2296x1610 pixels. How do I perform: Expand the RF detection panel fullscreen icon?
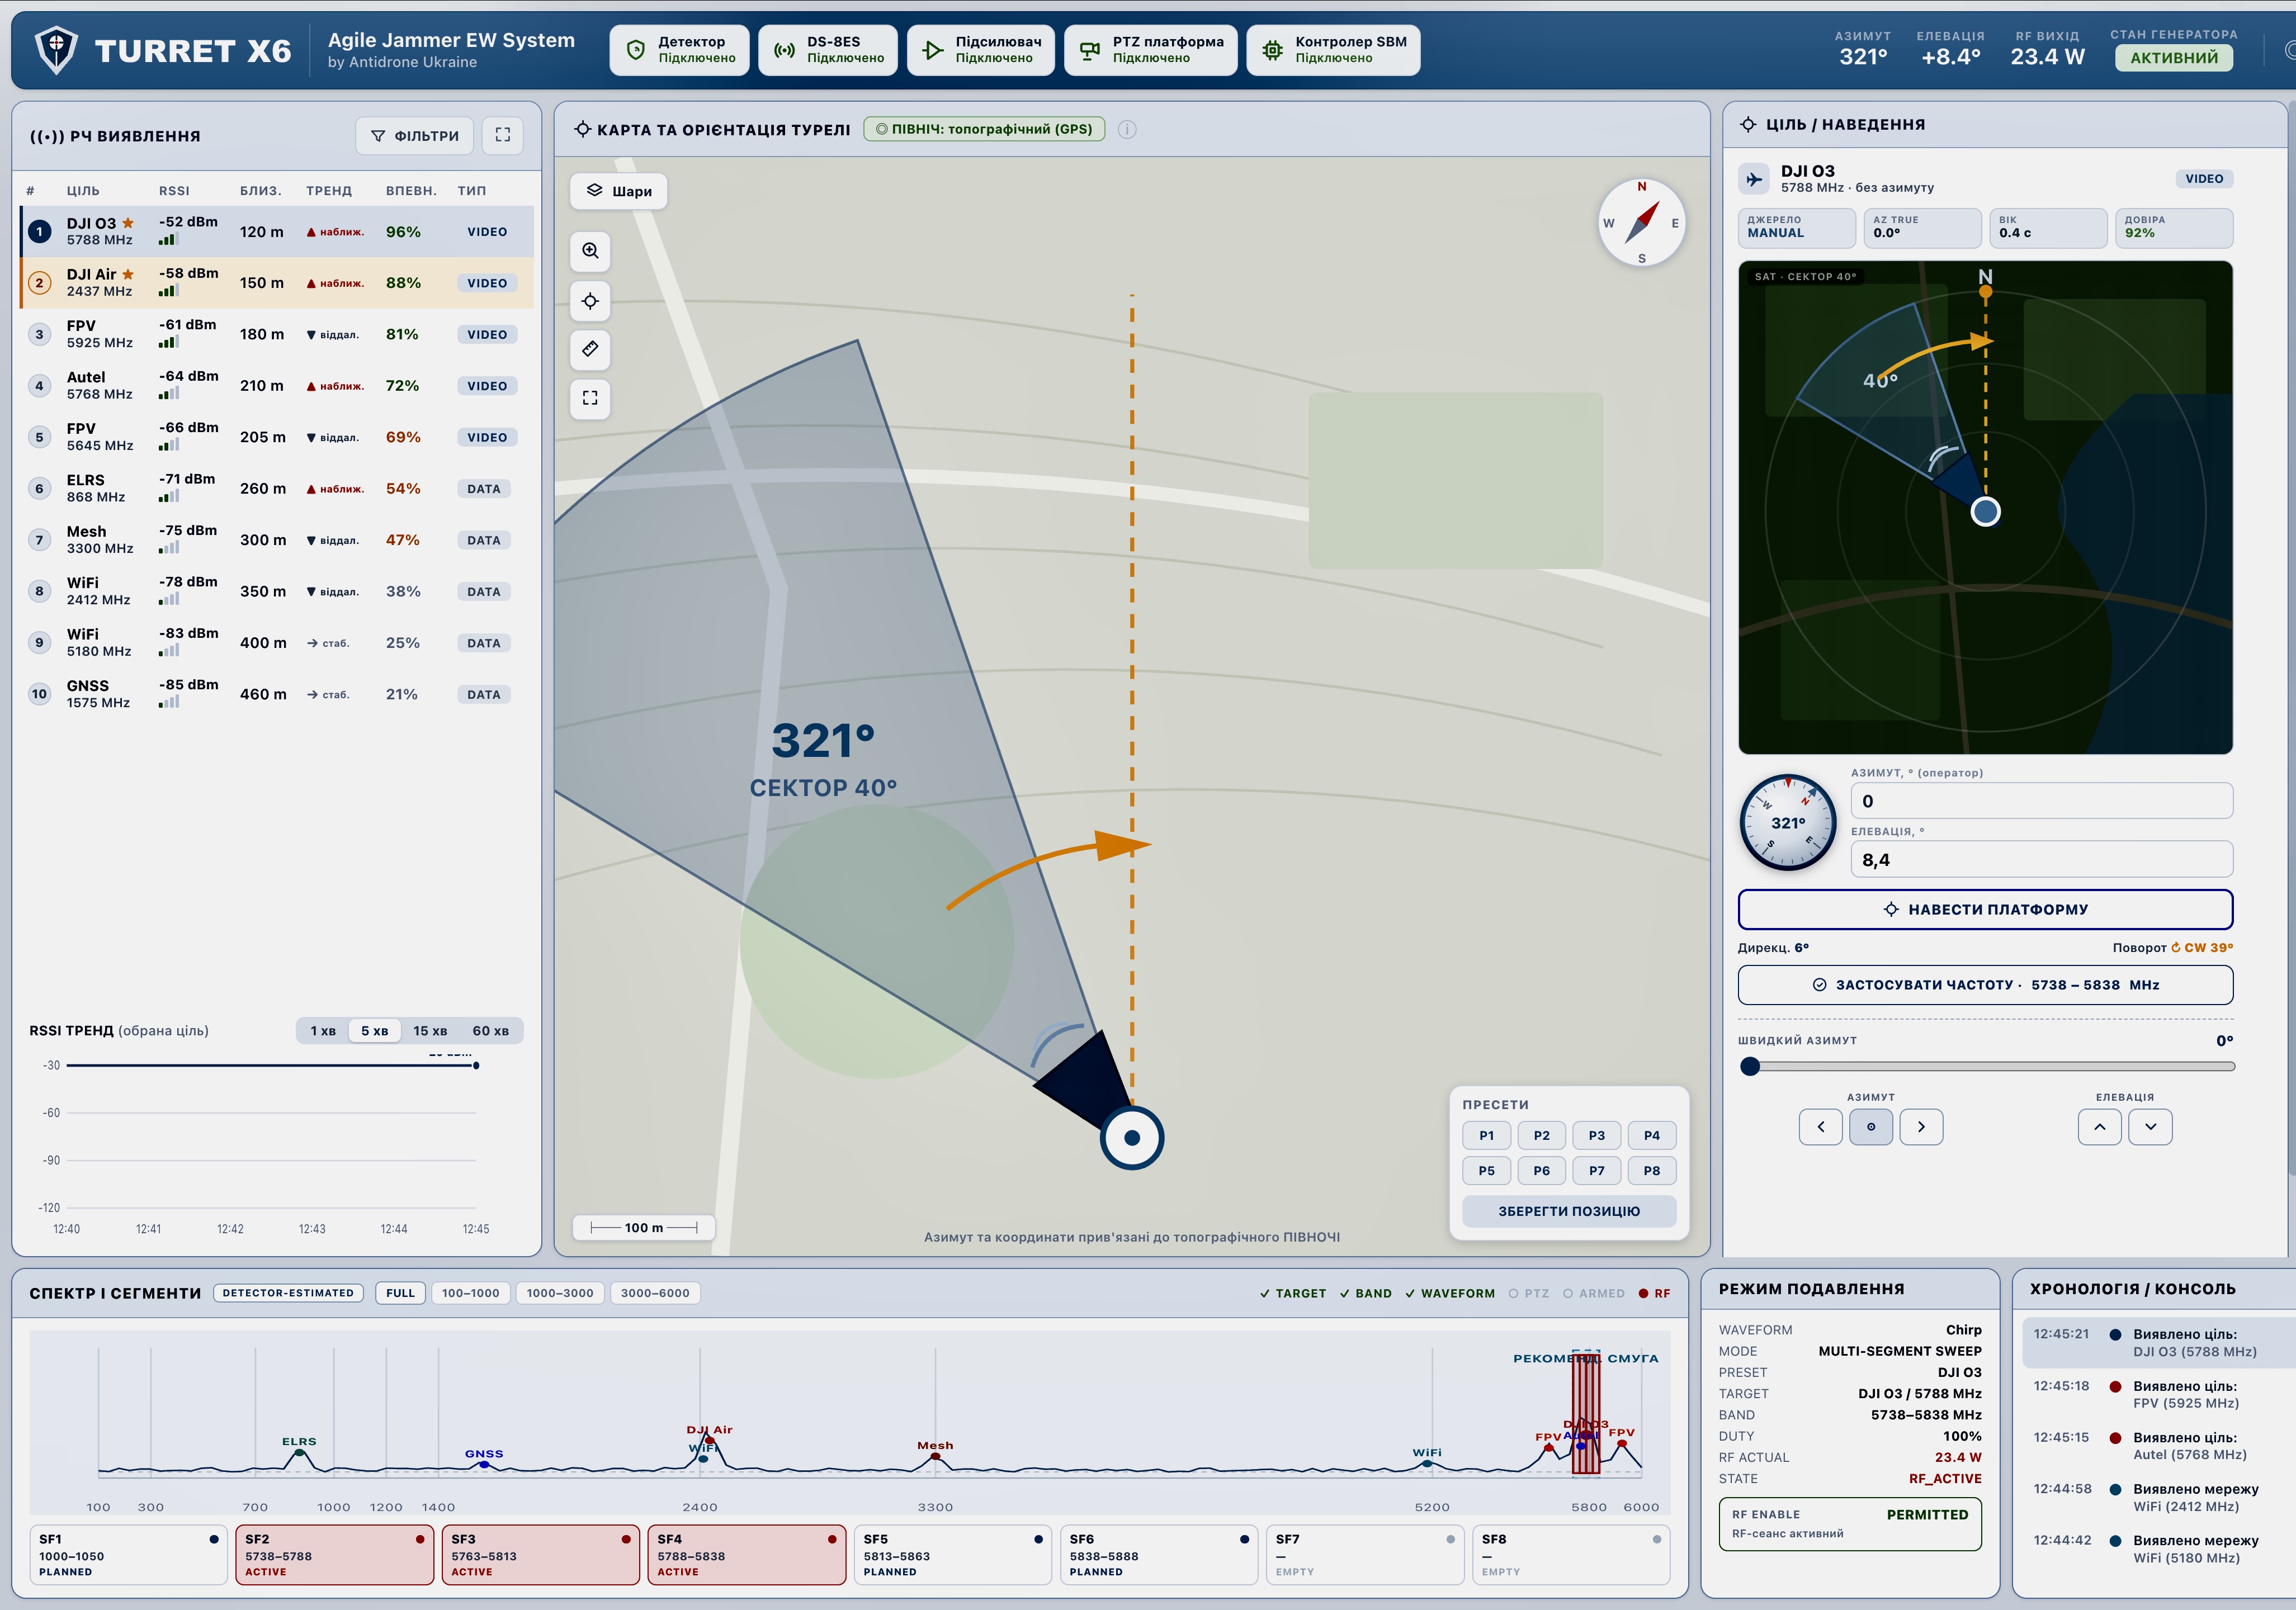[503, 135]
